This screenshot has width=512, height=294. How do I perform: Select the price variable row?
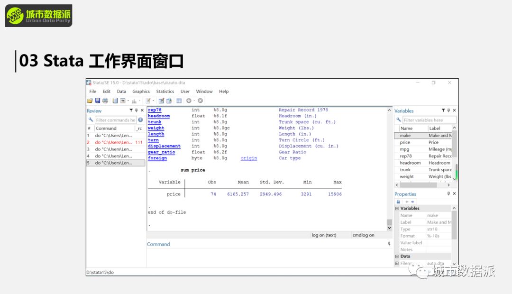point(423,142)
